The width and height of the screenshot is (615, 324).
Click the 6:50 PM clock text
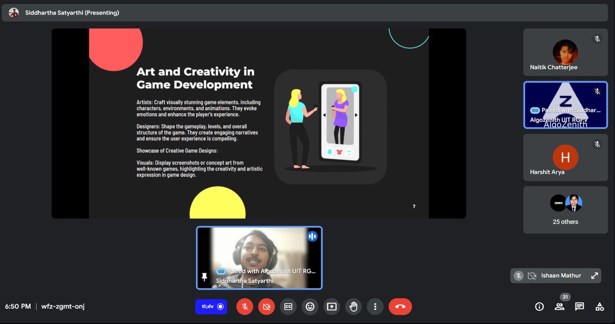(x=18, y=307)
